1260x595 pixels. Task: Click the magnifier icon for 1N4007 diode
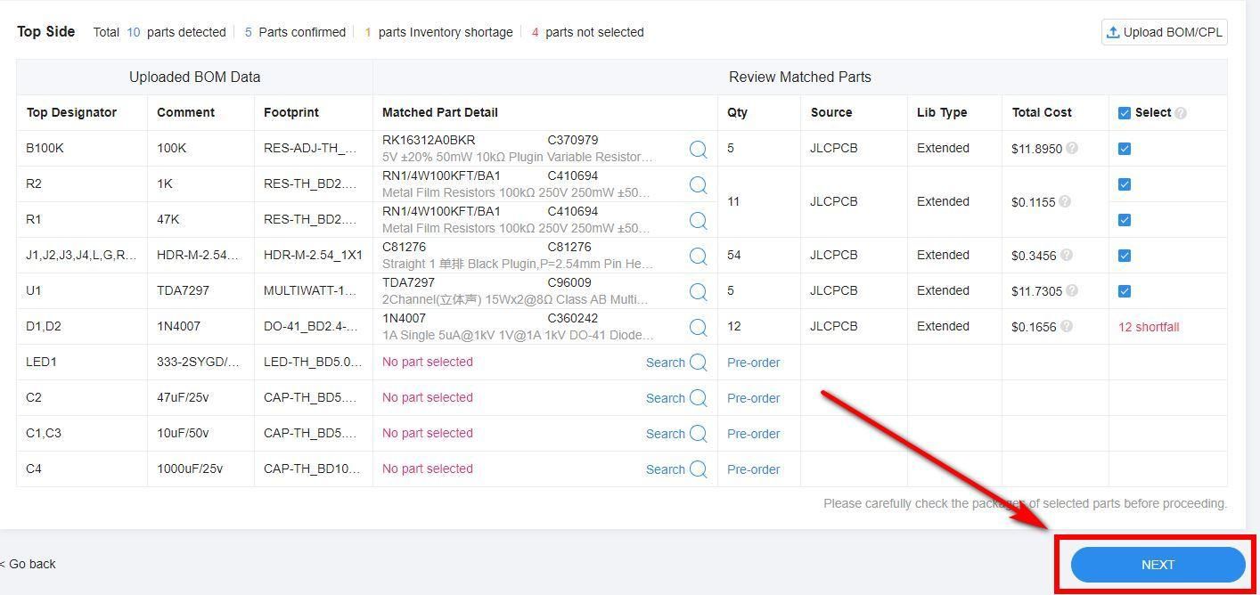click(698, 327)
